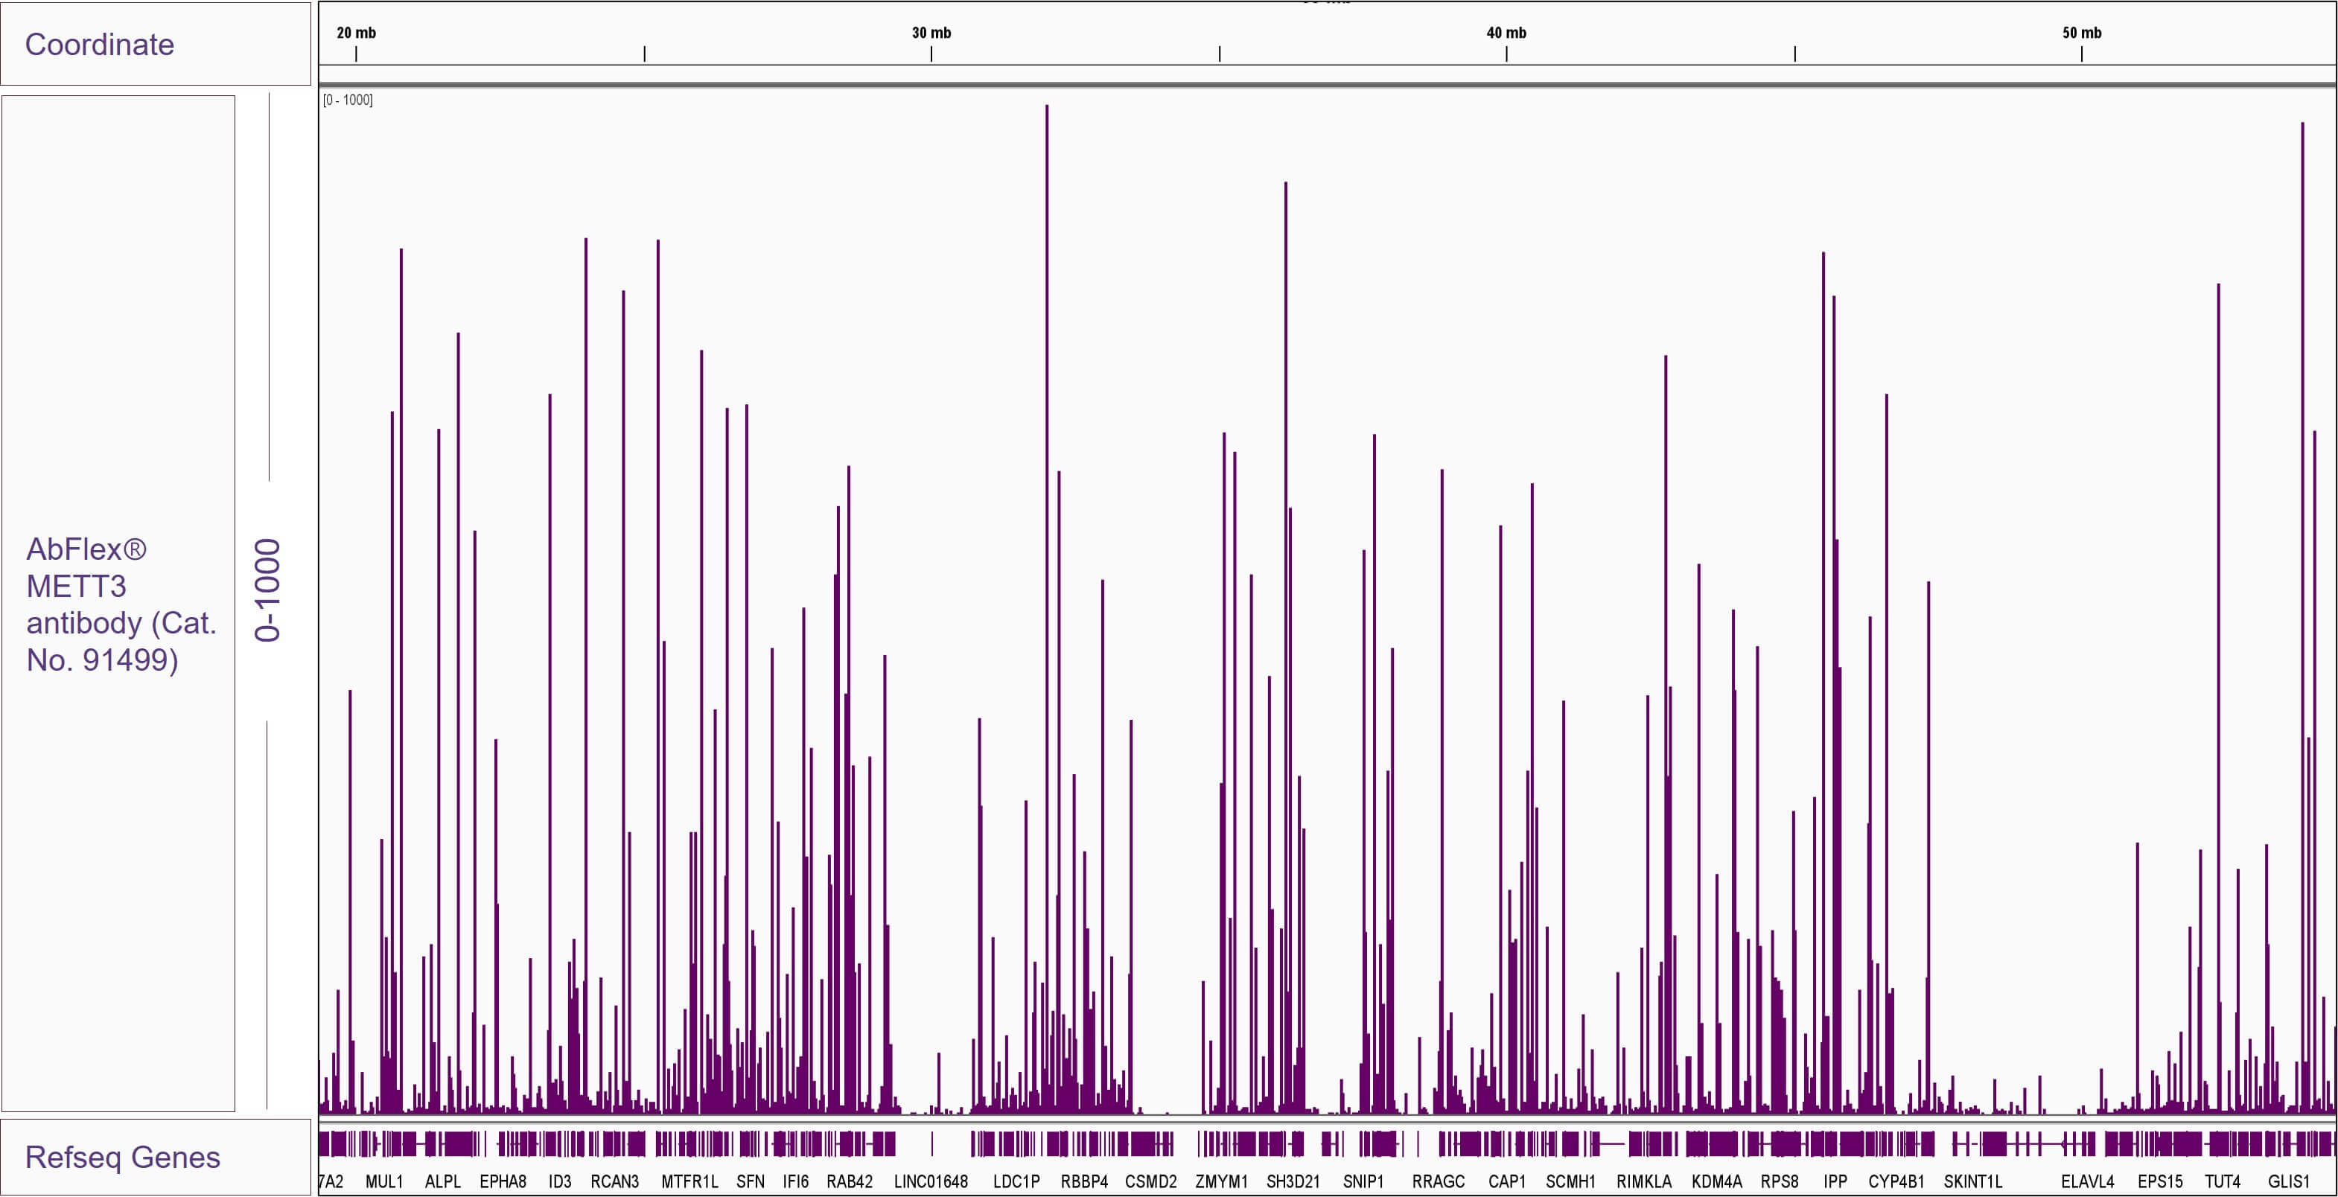
Task: Select the IPP gene label
Action: (x=1835, y=1181)
